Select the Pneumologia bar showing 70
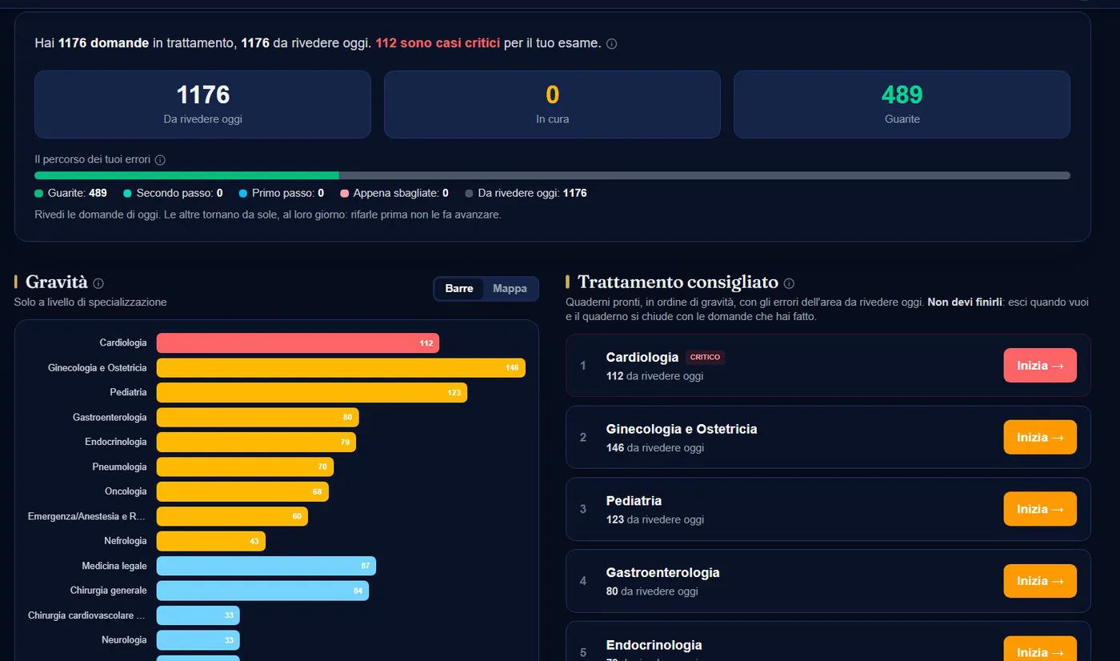This screenshot has height=661, width=1120. coord(245,467)
